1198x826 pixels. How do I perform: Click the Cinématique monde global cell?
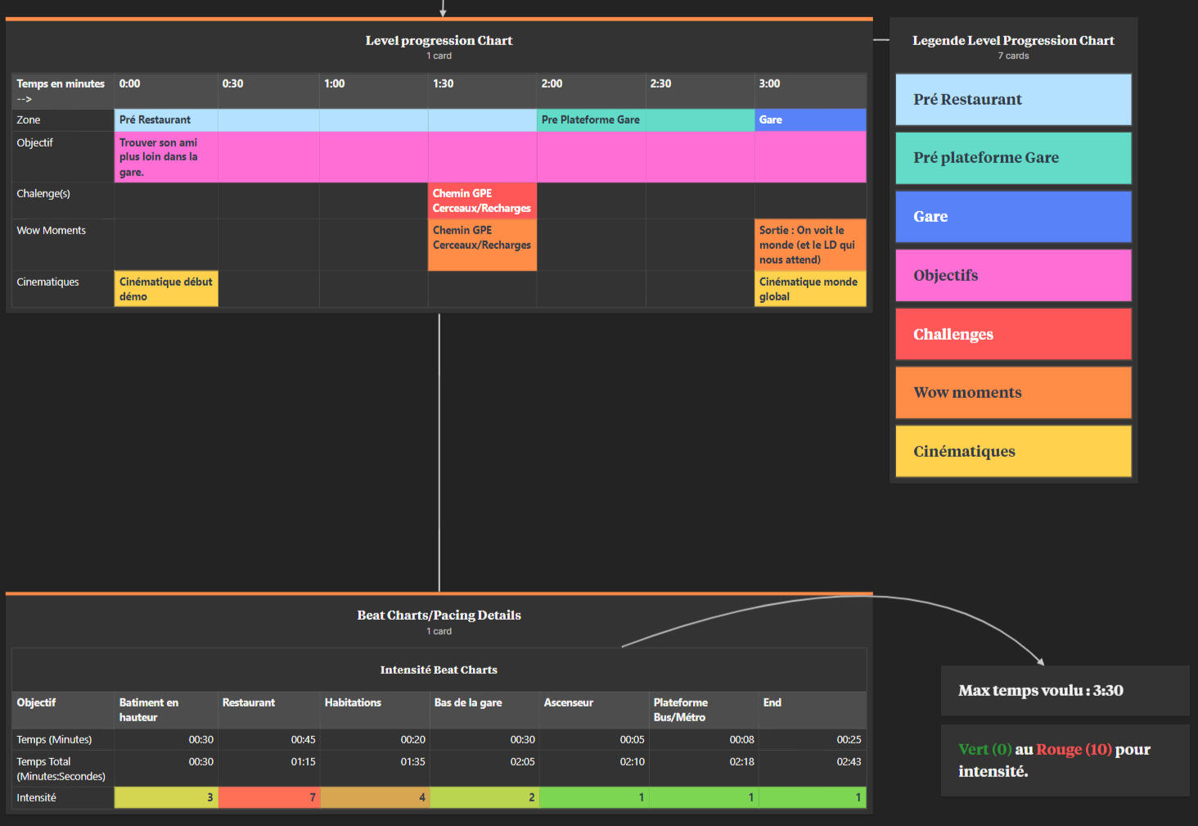point(810,289)
